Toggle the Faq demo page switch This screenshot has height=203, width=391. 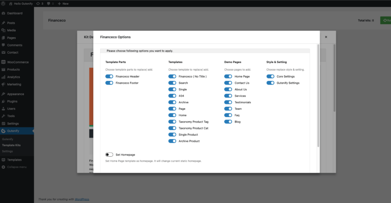[228, 115]
